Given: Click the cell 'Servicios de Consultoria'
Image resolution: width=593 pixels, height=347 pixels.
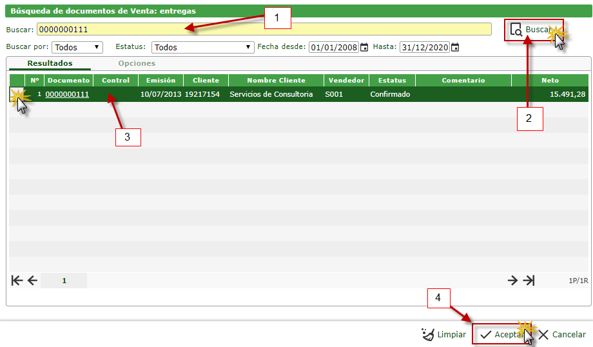Looking at the screenshot, I should click(x=271, y=94).
